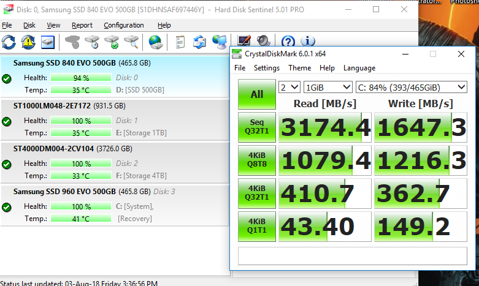Click the Hard Disk Sentinel title bar icon
Screen dimensions: 479x286
8,9
